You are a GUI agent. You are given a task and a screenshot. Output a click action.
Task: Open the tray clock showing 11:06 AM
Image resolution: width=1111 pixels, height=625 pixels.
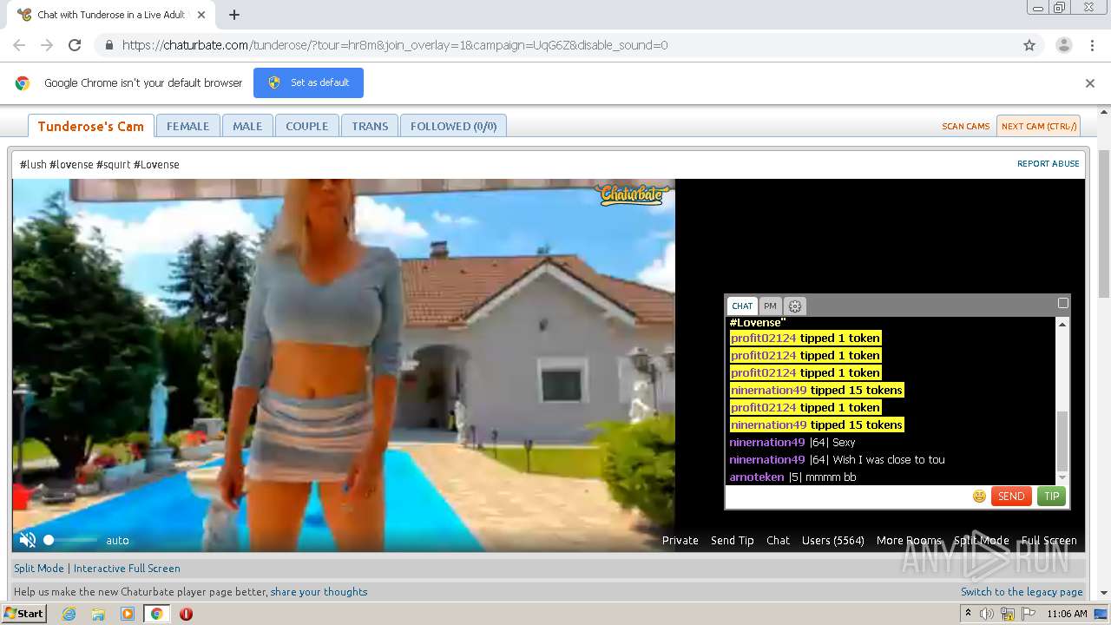pos(1067,614)
